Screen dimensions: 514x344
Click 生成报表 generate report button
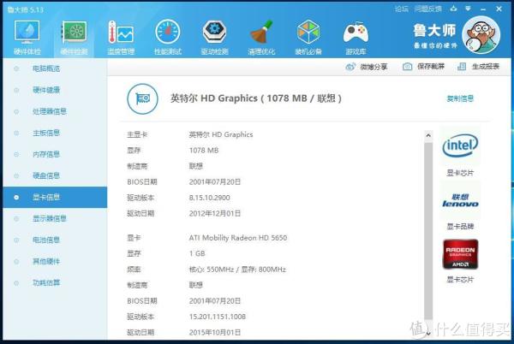click(479, 67)
